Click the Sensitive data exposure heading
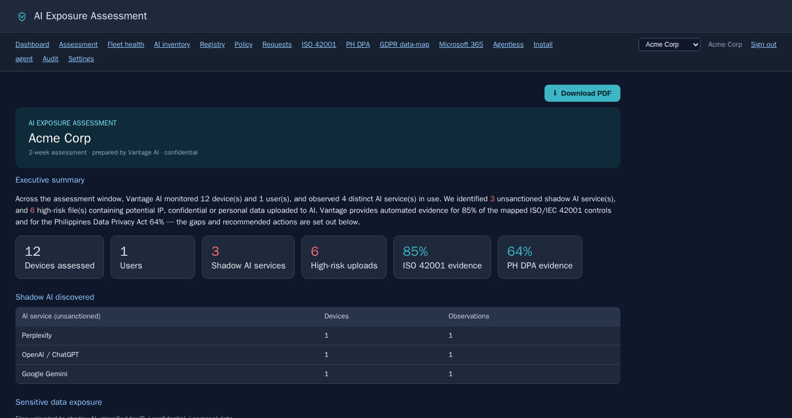The width and height of the screenshot is (792, 418). (58, 402)
